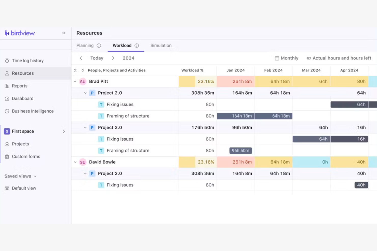Click the Monthly calendar icon
This screenshot has height=251, width=377.
(x=277, y=58)
